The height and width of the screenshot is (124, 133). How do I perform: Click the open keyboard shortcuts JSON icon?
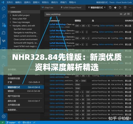click(110, 7)
